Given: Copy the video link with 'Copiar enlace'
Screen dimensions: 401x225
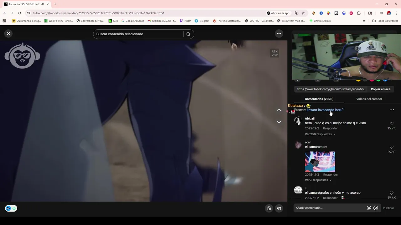Looking at the screenshot, I should click(x=380, y=89).
